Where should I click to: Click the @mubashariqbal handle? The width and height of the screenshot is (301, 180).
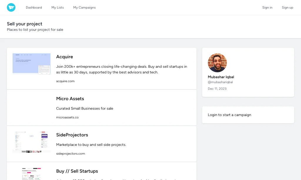[x=220, y=82]
